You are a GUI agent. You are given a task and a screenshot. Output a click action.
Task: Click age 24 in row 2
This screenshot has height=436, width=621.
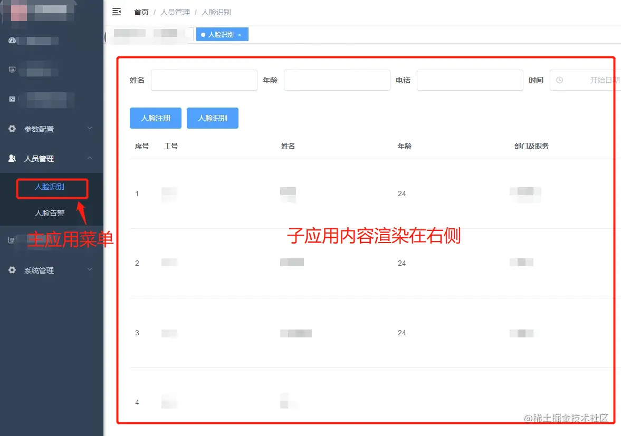pos(402,263)
